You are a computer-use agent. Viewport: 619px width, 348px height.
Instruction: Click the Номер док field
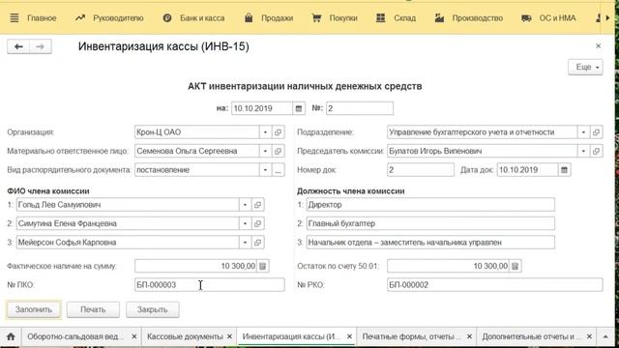(x=421, y=170)
